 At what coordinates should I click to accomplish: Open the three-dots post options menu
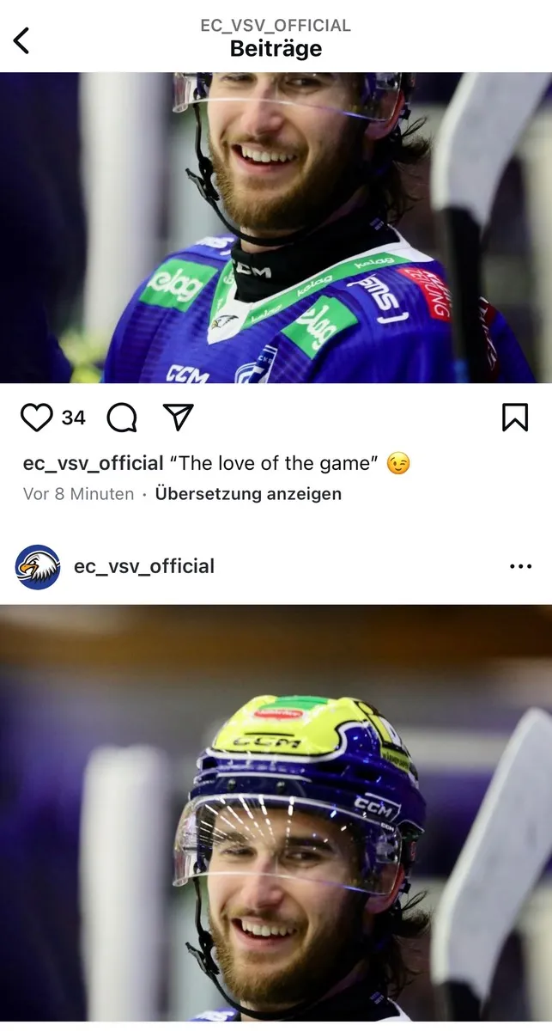[520, 566]
